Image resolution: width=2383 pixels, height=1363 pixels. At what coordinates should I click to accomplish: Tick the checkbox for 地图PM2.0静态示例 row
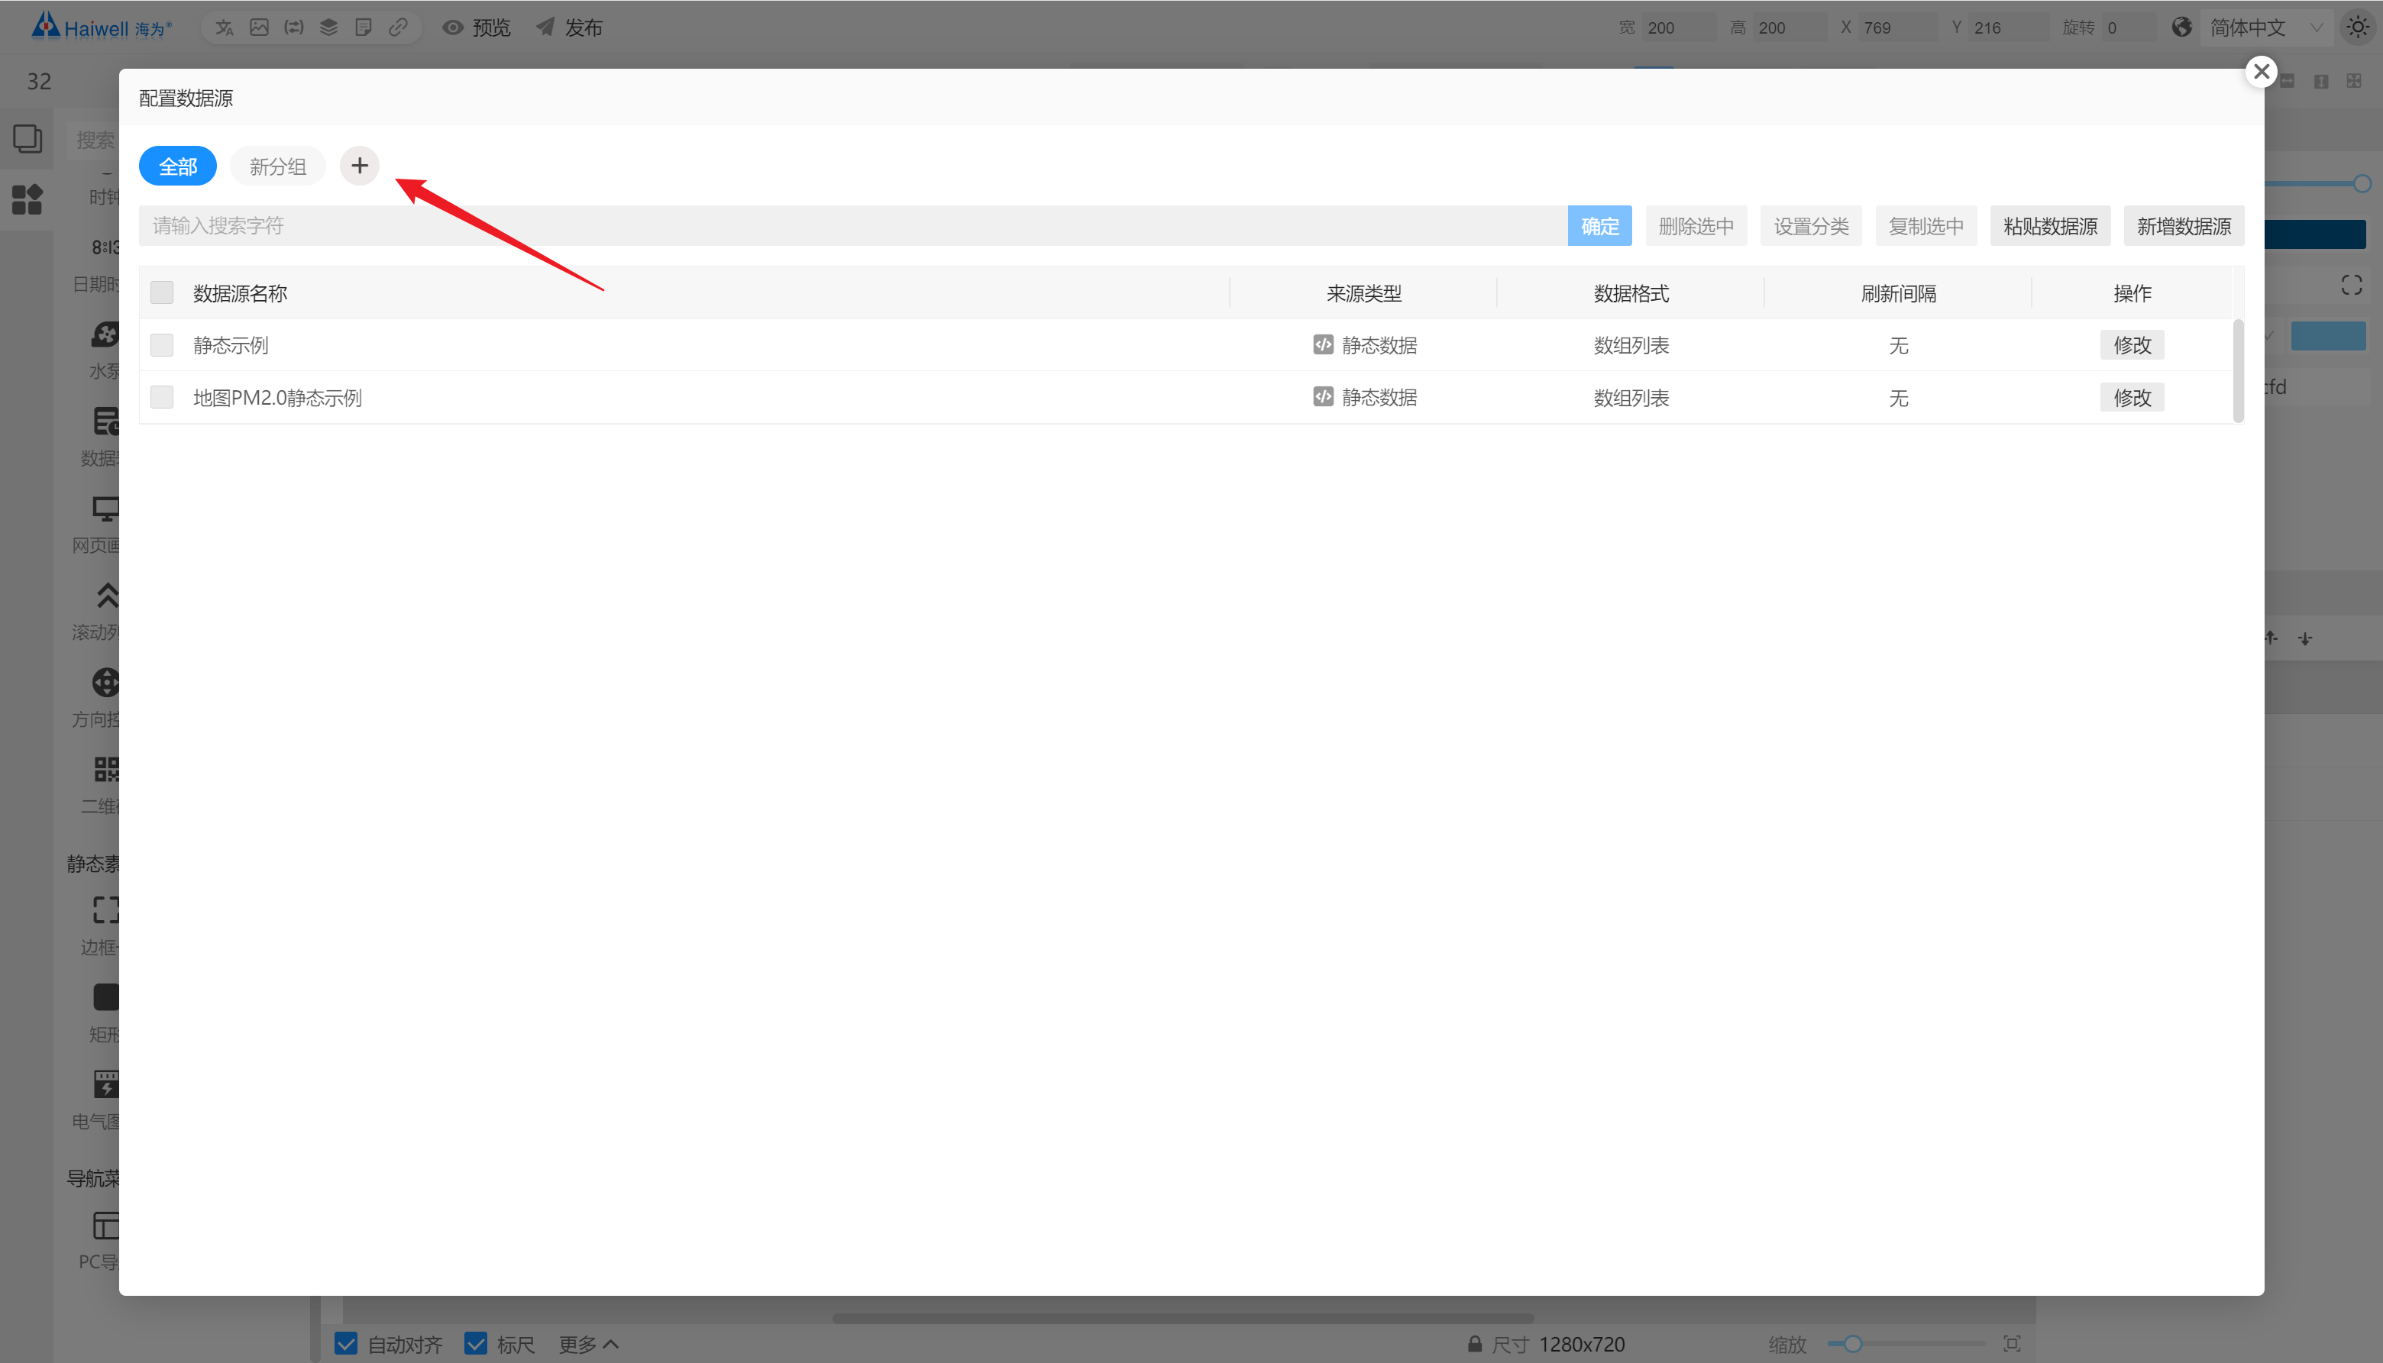pyautogui.click(x=162, y=398)
